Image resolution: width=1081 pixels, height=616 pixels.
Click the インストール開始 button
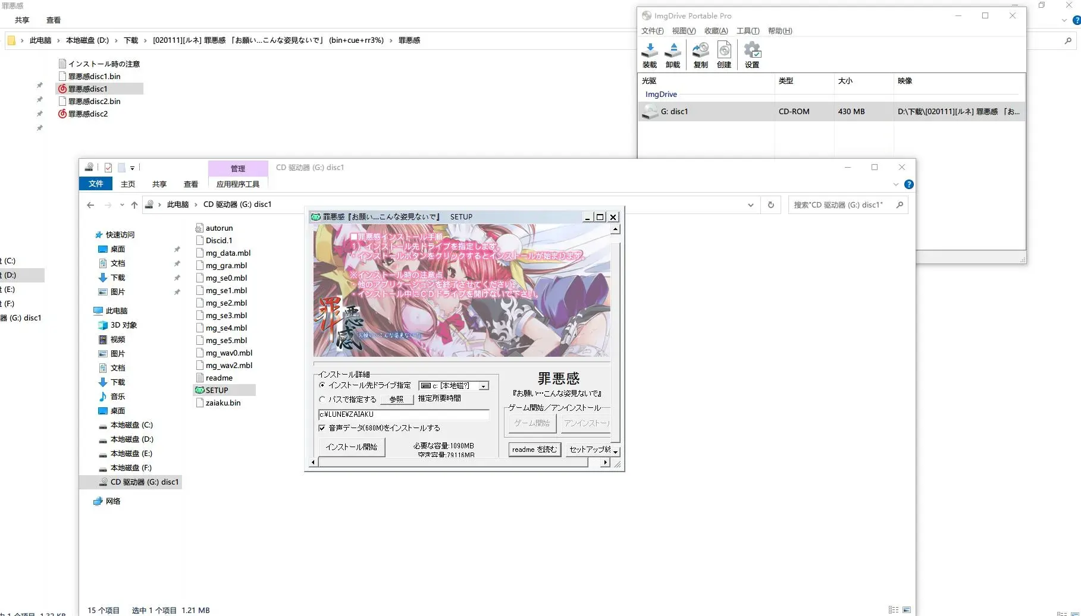click(352, 447)
